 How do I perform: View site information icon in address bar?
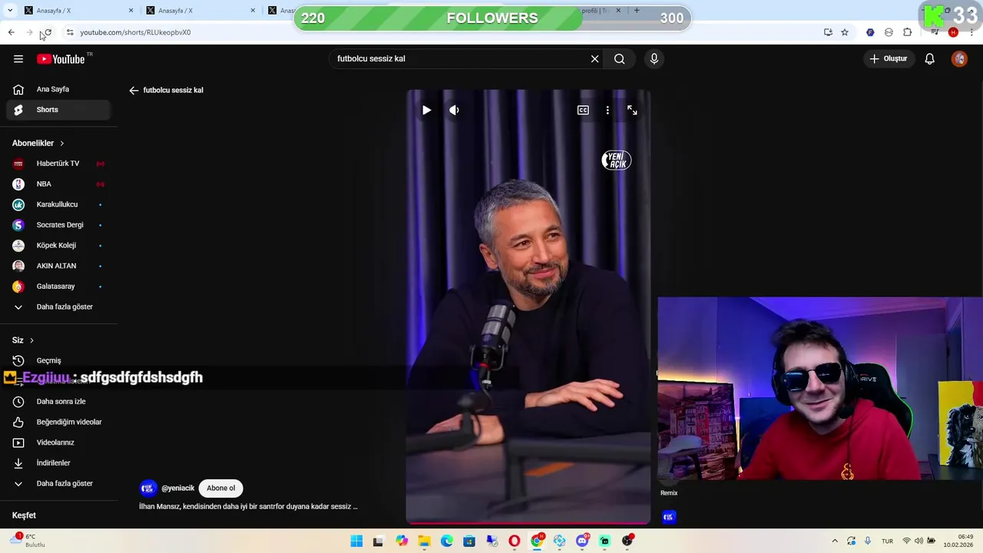(x=70, y=32)
